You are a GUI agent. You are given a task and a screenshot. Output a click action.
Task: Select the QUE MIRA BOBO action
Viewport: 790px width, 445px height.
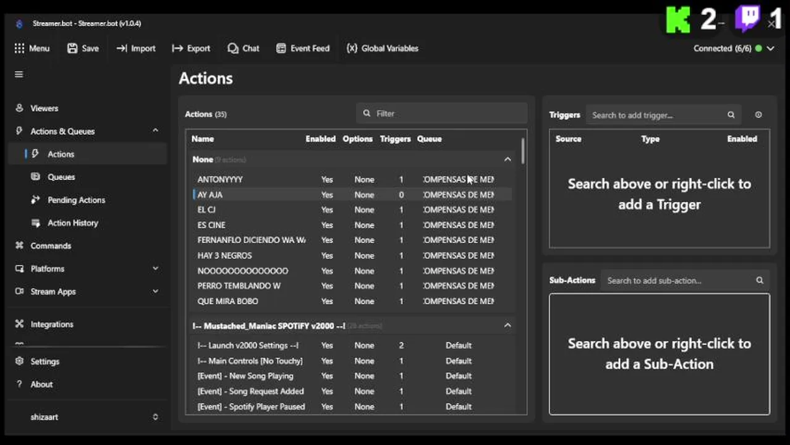click(352, 301)
